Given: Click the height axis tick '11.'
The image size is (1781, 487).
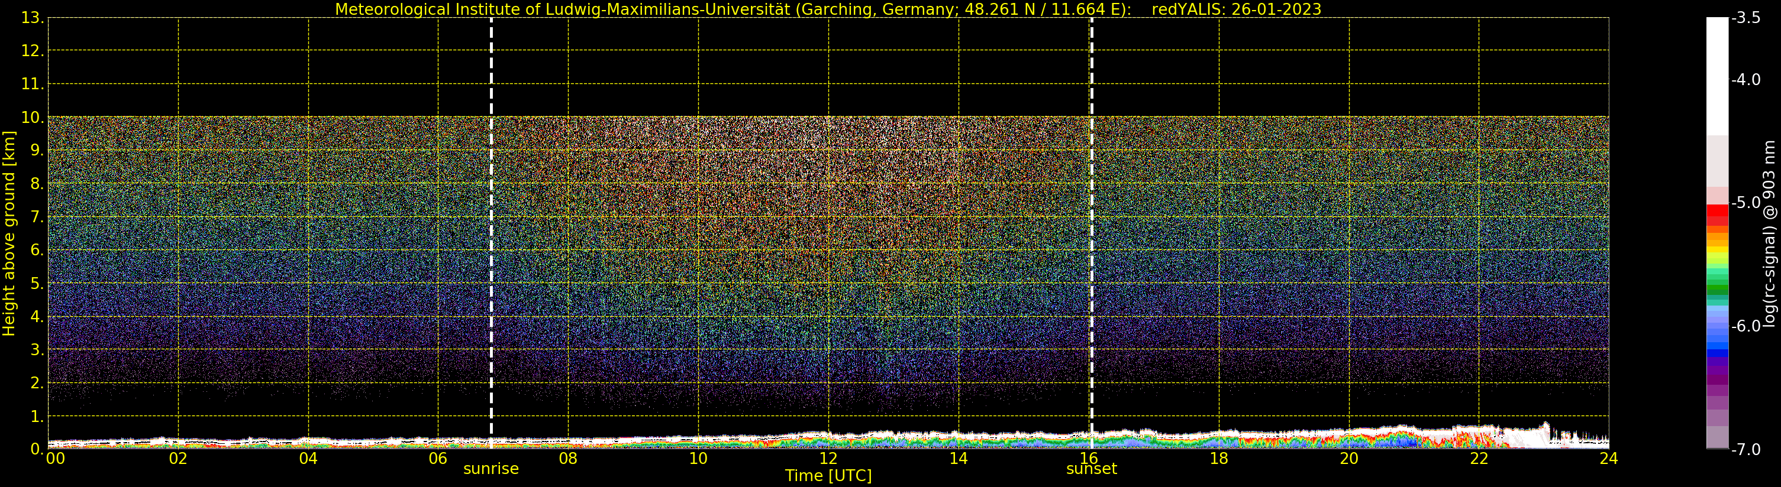Looking at the screenshot, I should point(33,85).
